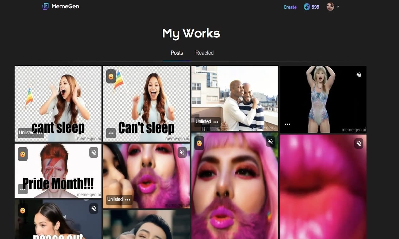Open the two men rooftop photo thumbnail
This screenshot has height=239, width=399.
click(235, 98)
